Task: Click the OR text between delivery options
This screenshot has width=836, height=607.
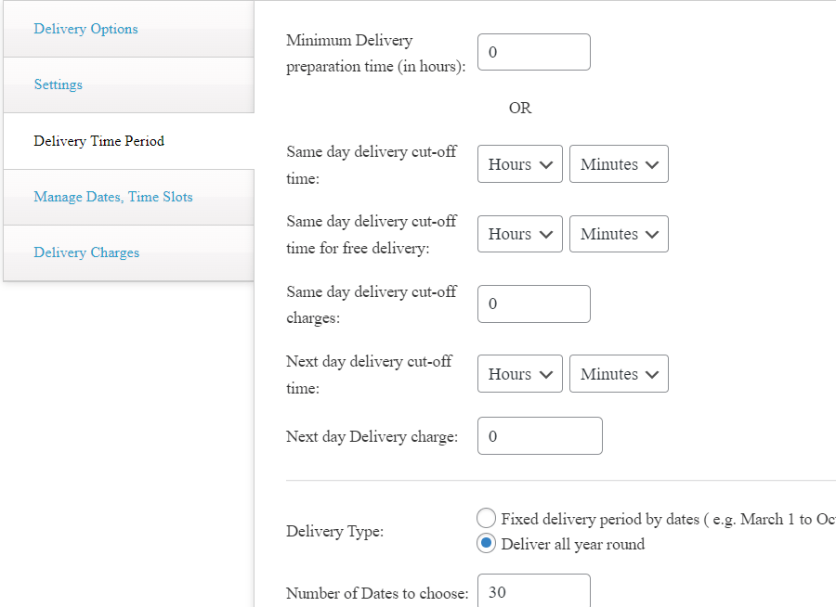Action: click(x=520, y=109)
